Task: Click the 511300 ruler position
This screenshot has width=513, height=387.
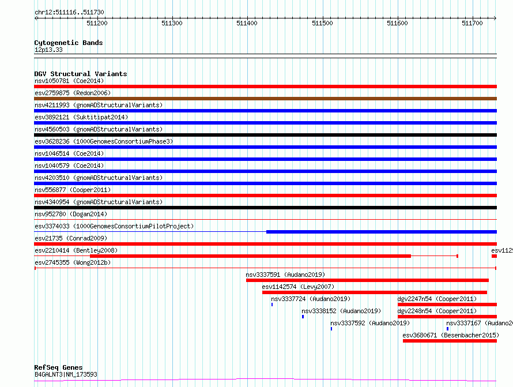Action: [172, 23]
